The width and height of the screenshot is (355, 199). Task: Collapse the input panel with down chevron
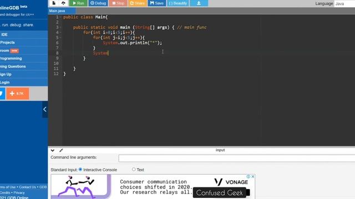[53, 150]
